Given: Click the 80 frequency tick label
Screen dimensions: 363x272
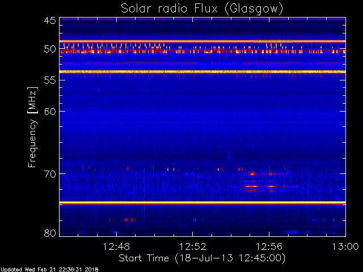Looking at the screenshot, I should pos(50,233).
